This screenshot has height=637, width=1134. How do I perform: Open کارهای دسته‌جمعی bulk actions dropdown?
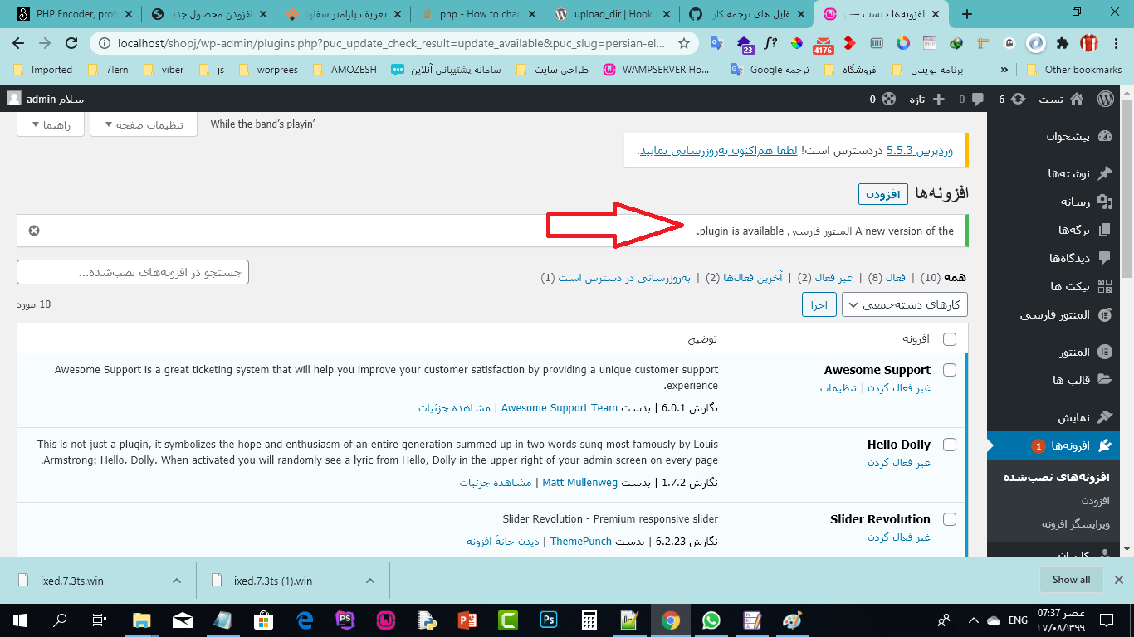point(904,304)
